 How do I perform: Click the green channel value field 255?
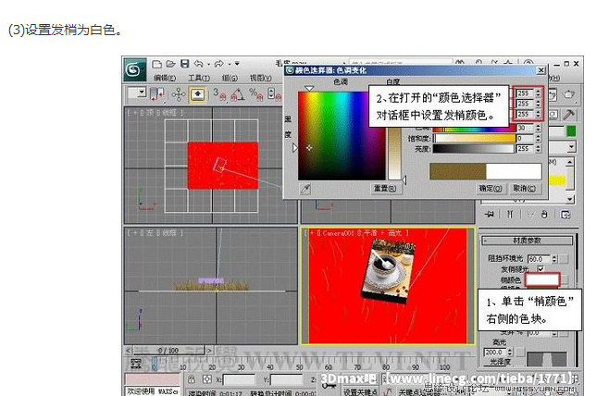(x=525, y=104)
